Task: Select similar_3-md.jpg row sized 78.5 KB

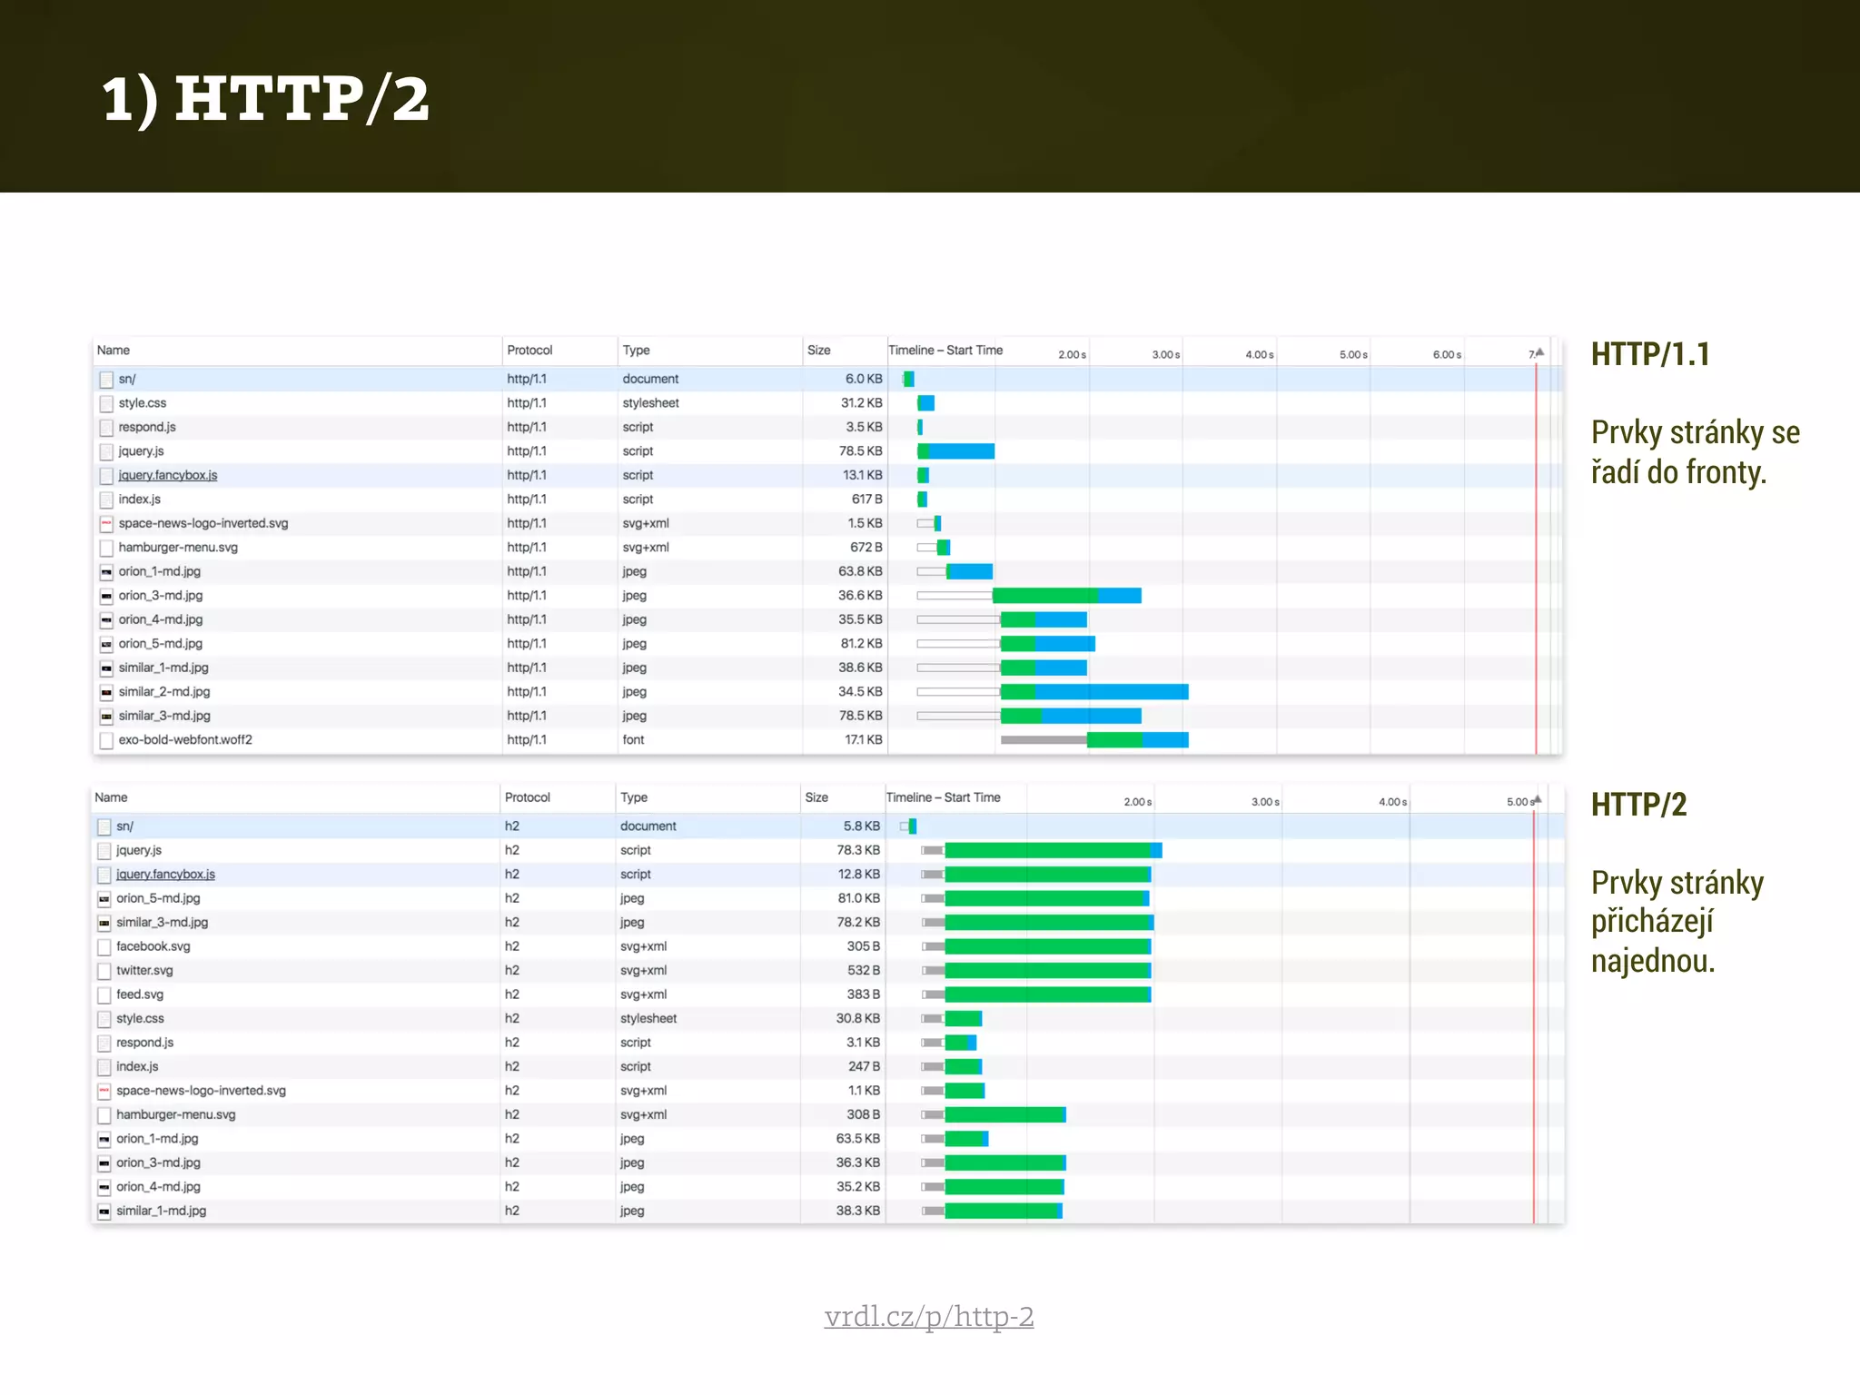Action: (x=826, y=716)
